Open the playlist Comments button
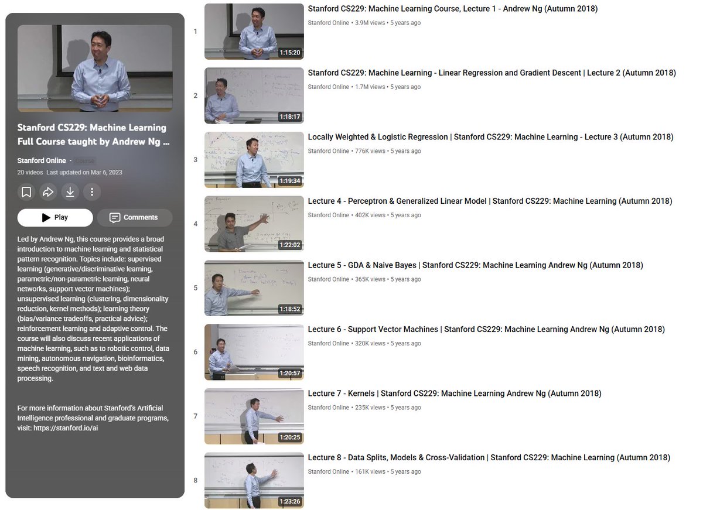 [135, 217]
